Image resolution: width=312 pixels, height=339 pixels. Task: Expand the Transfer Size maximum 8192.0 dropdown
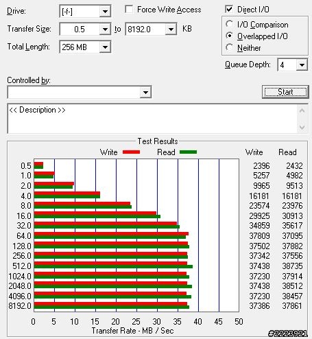(171, 30)
